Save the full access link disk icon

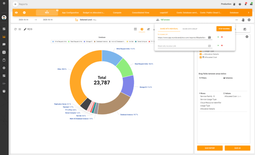(x=209, y=38)
